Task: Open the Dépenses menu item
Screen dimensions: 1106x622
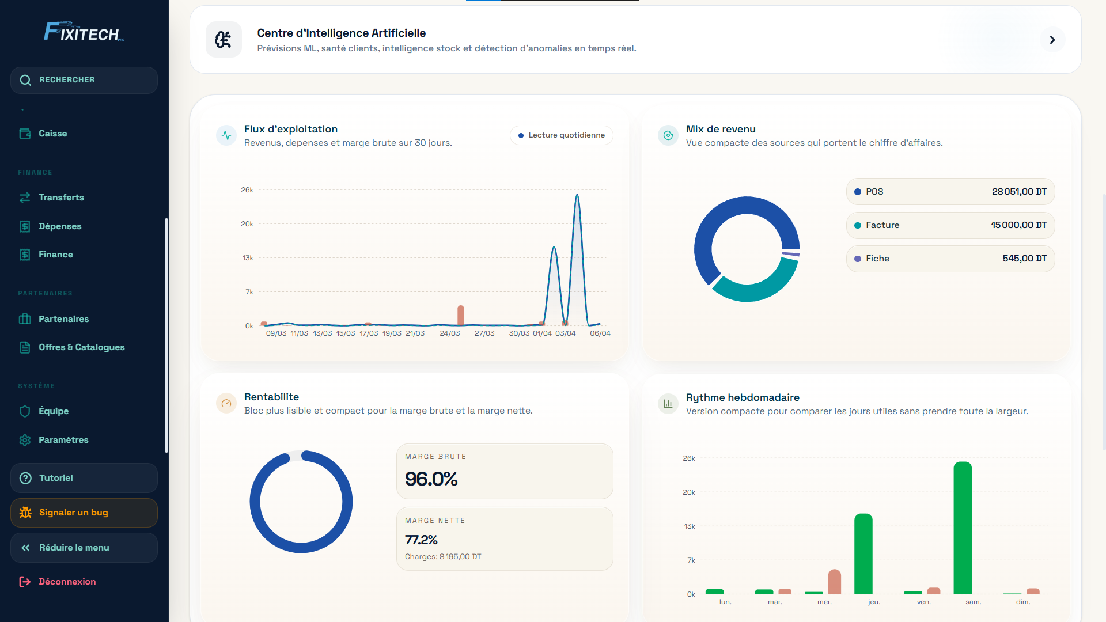Action: (60, 226)
